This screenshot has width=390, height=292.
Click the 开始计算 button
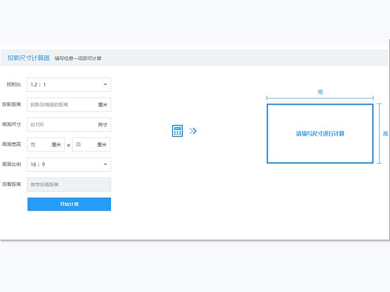(69, 204)
